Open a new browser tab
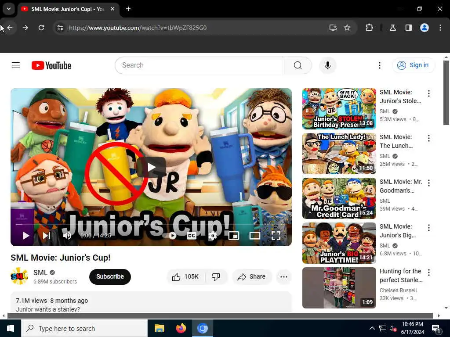The image size is (450, 337). click(x=128, y=9)
